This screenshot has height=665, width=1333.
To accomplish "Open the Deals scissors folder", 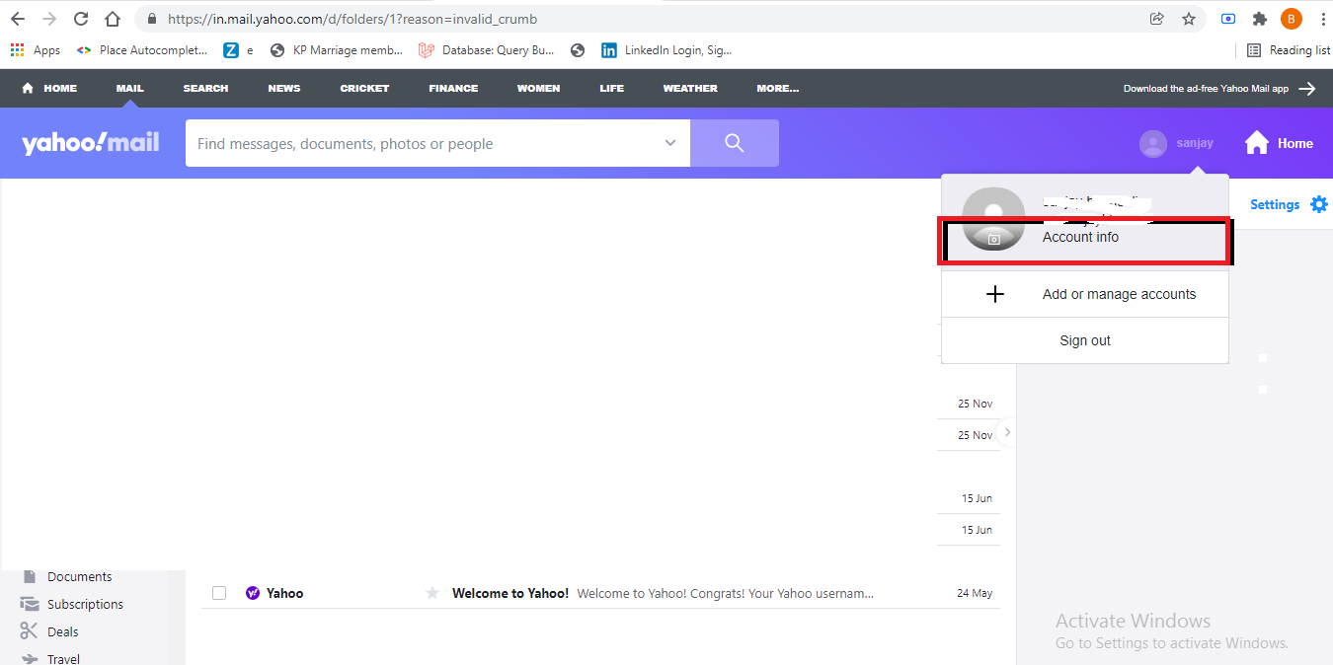I will tap(63, 631).
